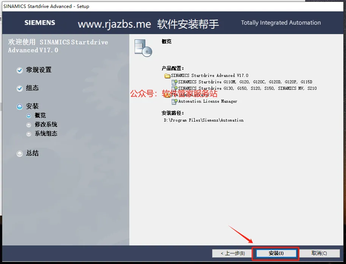Click the 安装(I) install button
This screenshot has width=346, height=264.
click(x=276, y=253)
